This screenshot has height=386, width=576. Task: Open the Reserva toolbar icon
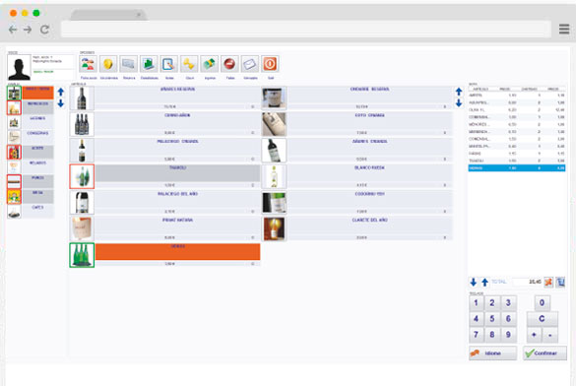tap(129, 64)
